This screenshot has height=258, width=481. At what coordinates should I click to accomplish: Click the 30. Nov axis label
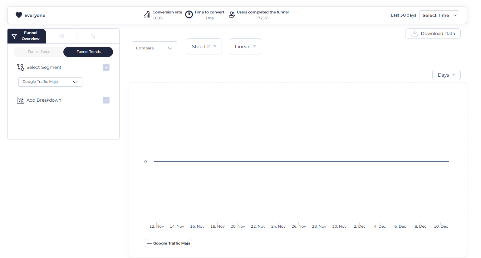[339, 226]
